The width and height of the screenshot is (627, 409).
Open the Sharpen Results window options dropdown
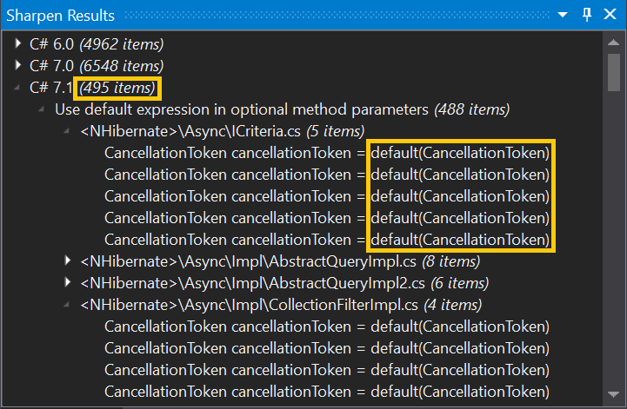(x=563, y=15)
